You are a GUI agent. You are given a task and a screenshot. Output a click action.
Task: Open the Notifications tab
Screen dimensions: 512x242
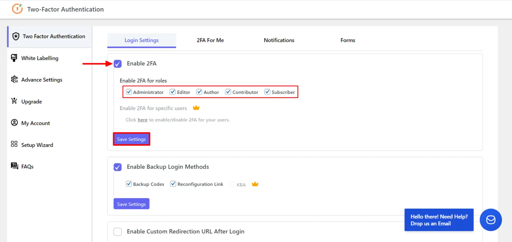(x=279, y=40)
